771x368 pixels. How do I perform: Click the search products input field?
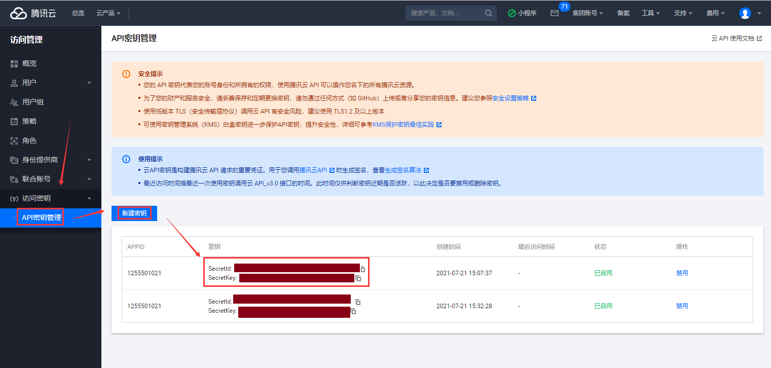[444, 13]
